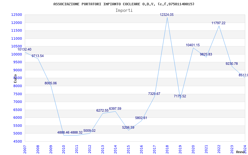Click the y-axis value 5500
Image resolution: width=248 pixels, height=155 pixels.
coord(17,126)
